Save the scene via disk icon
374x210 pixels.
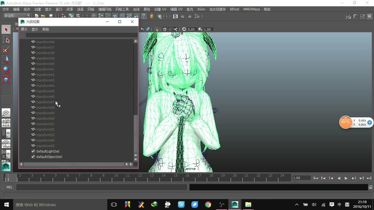click(x=51, y=16)
